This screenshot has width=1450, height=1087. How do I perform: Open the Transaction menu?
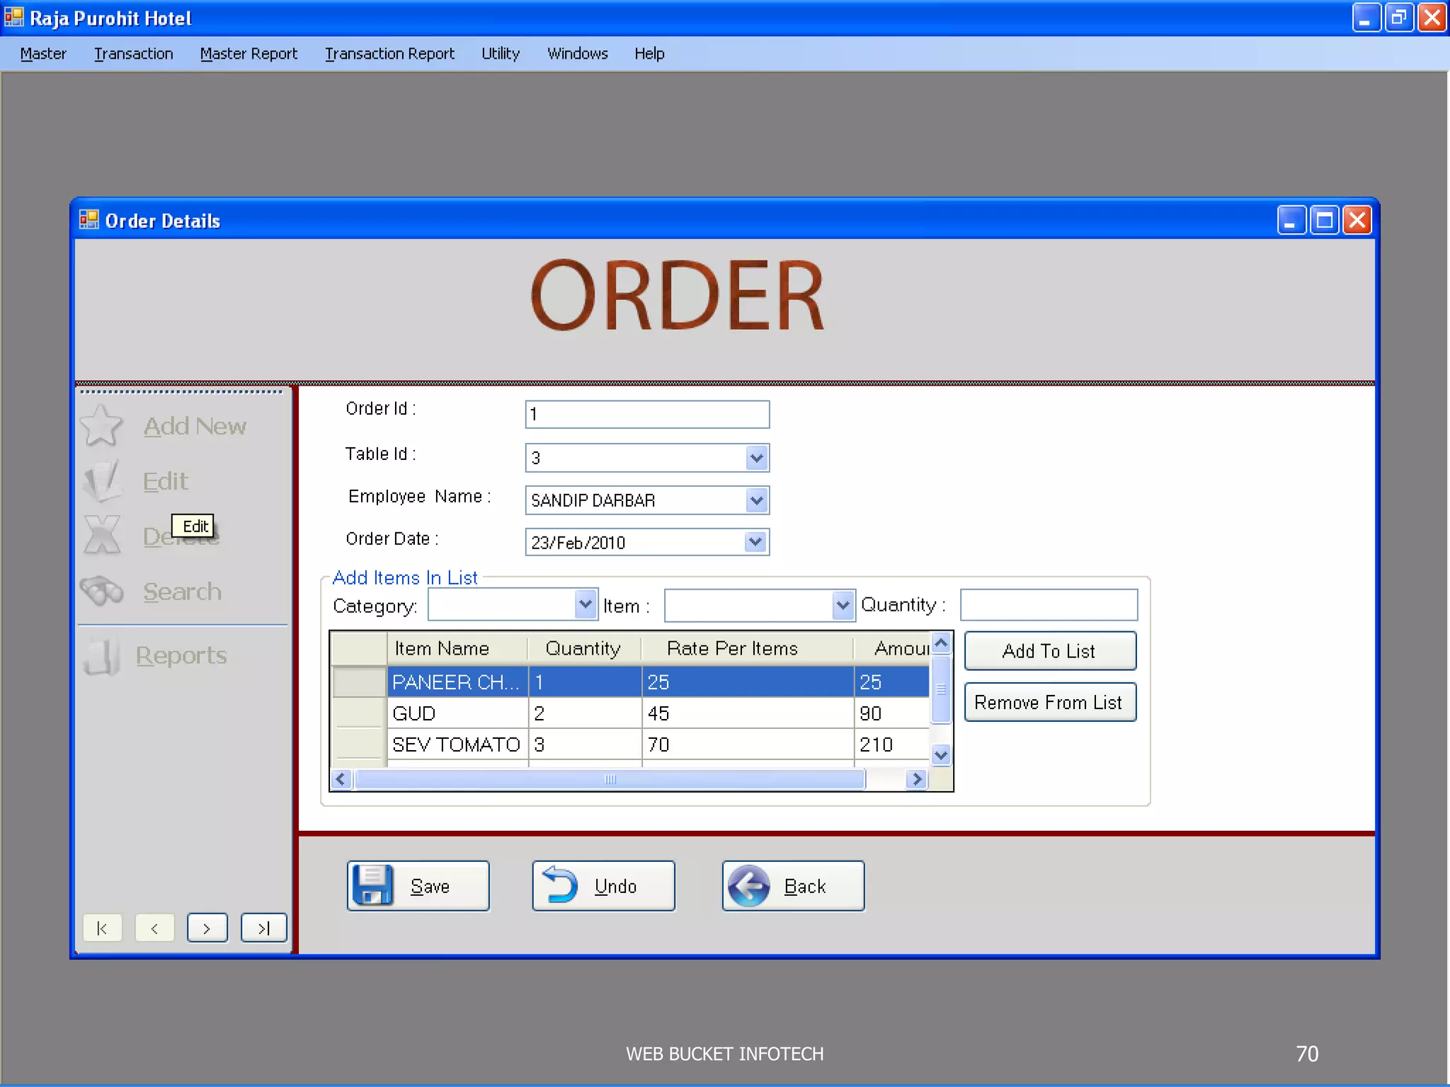(x=134, y=54)
